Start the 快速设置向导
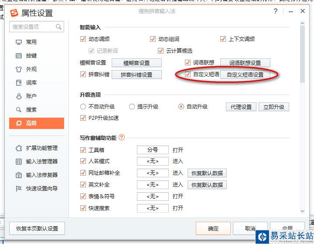314x244 pixels. tap(37, 188)
